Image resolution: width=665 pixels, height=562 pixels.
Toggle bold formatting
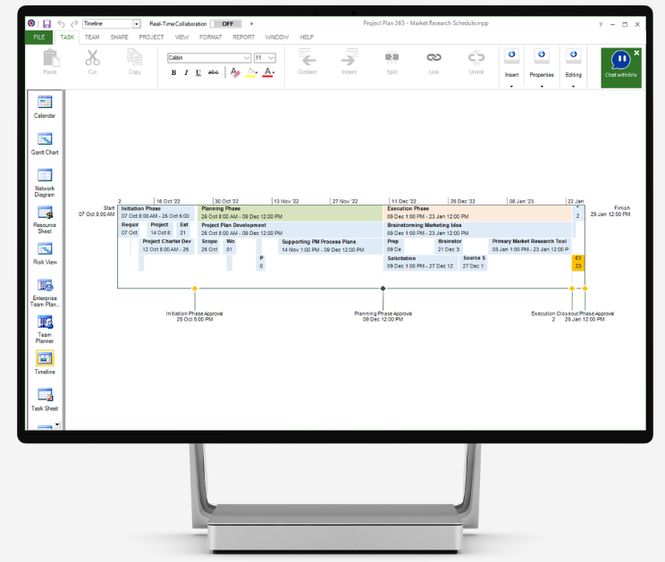point(173,72)
